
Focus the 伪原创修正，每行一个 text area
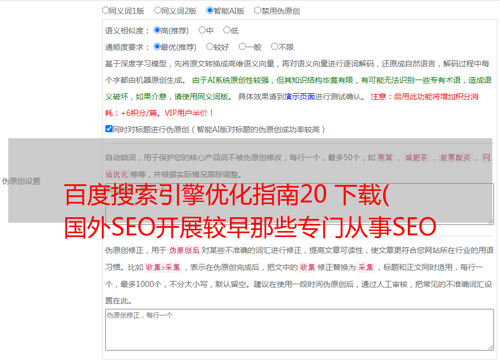(x=300, y=330)
